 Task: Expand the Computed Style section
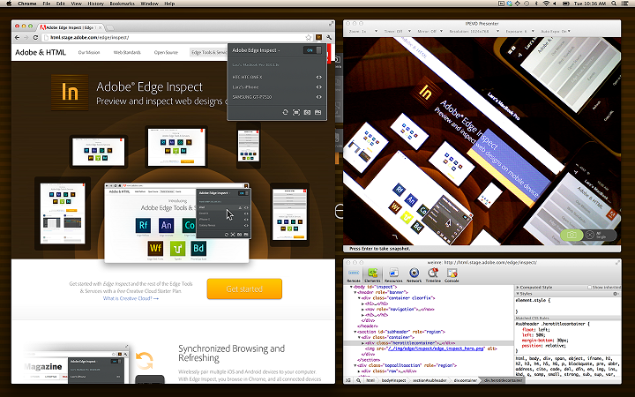point(518,288)
